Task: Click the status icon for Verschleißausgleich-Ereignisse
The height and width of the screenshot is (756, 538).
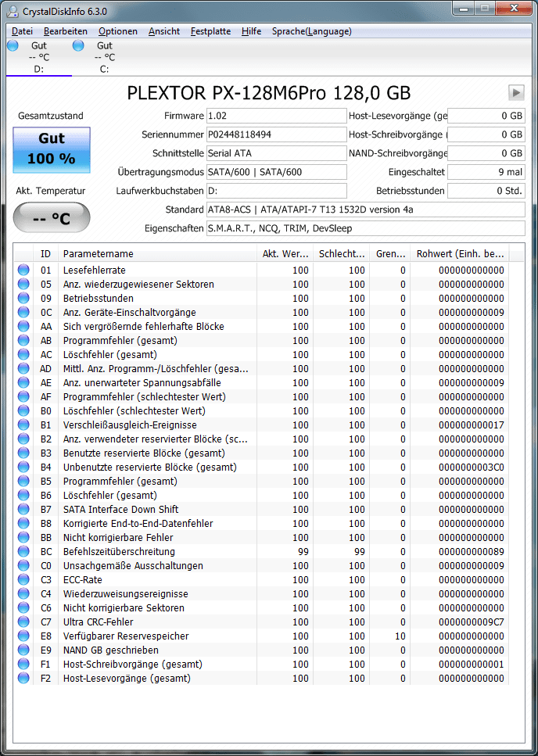Action: click(23, 425)
